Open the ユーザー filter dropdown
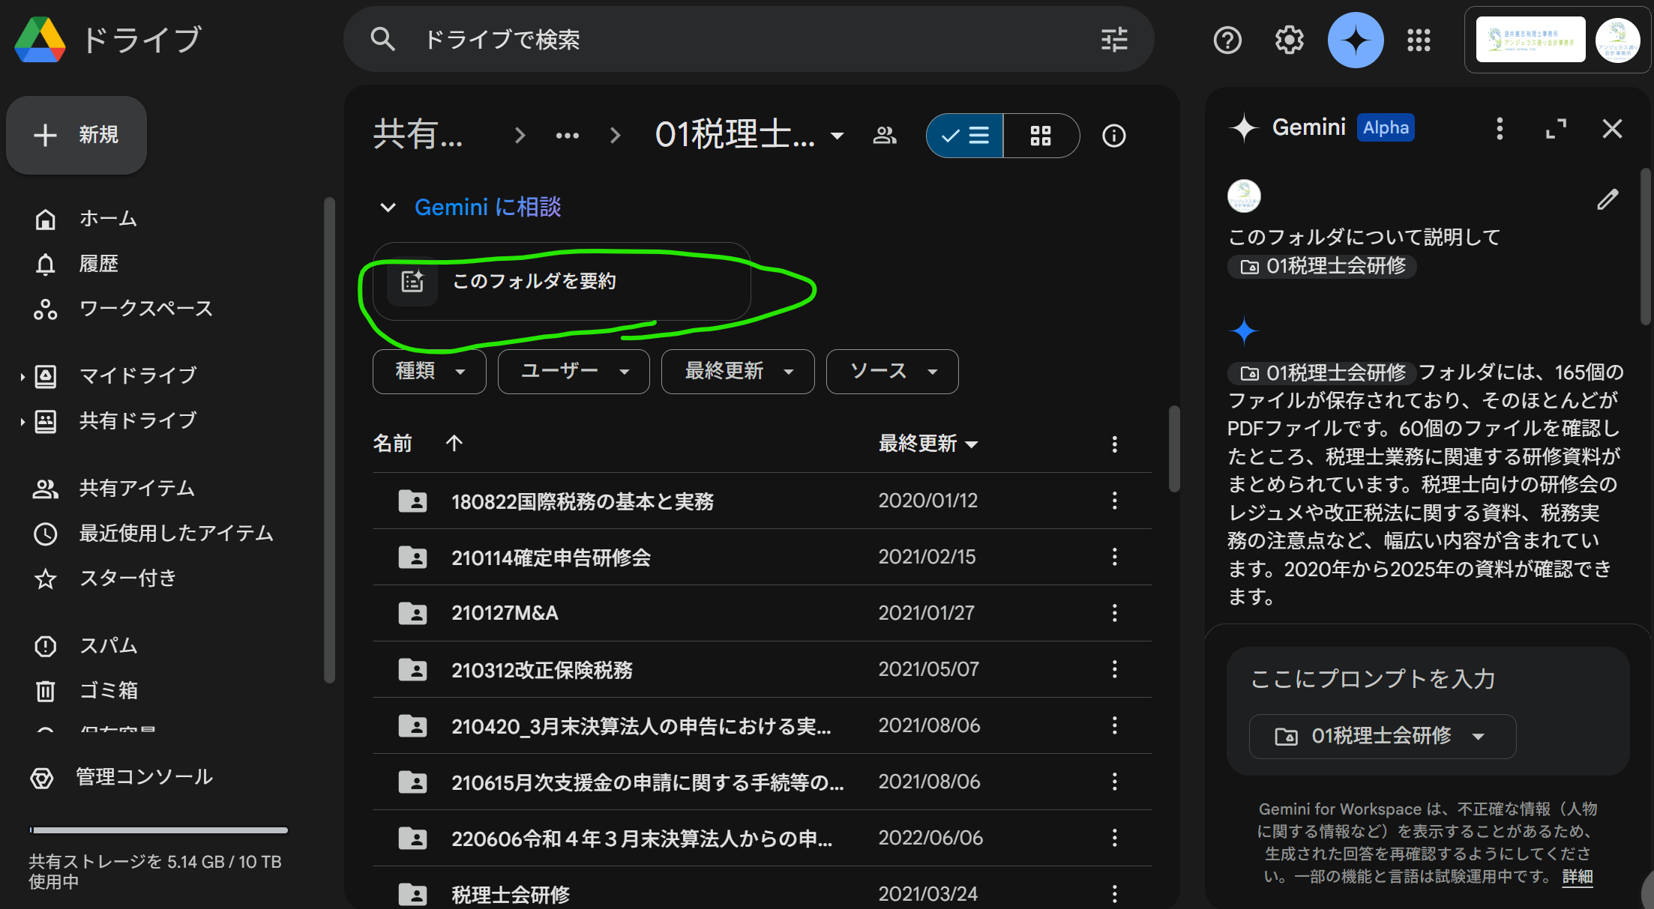Viewport: 1654px width, 909px height. click(x=574, y=371)
